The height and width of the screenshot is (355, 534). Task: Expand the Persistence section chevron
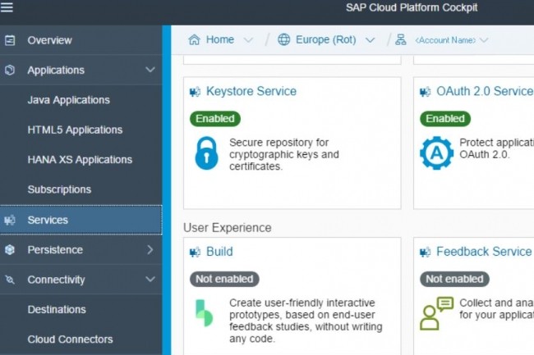(150, 250)
